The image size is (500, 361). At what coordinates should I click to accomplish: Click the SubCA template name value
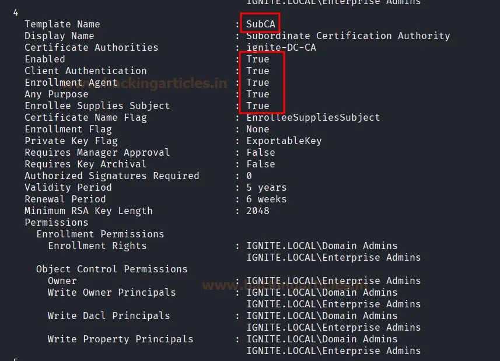pos(260,24)
